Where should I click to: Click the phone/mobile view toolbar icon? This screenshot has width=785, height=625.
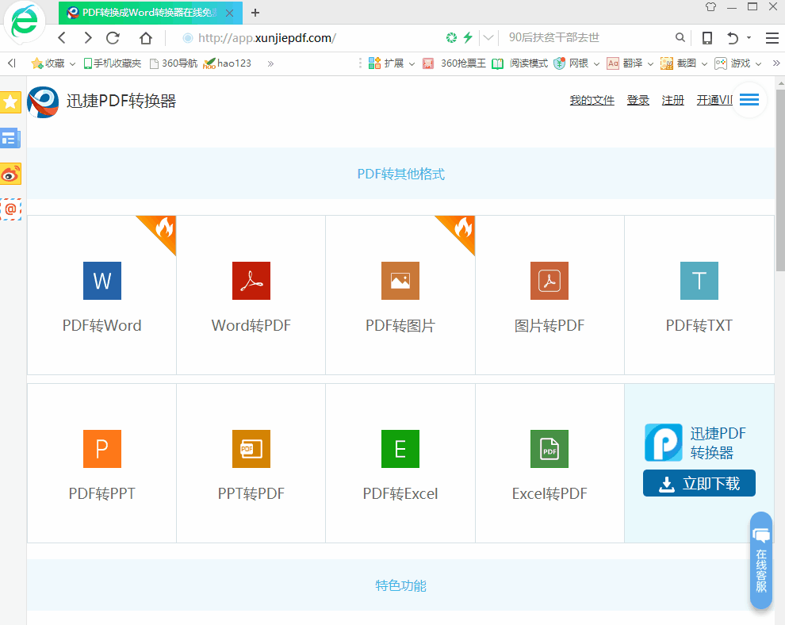[x=707, y=38]
